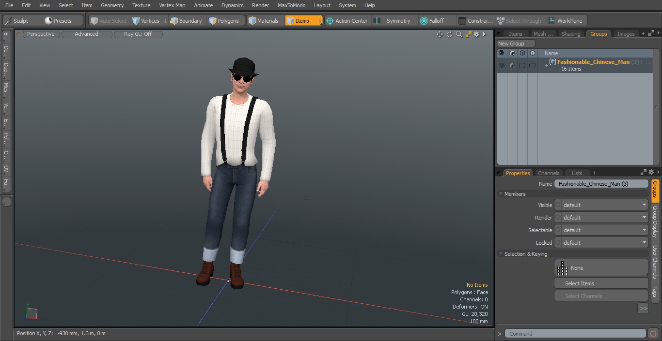Click the Select Items button

point(601,283)
